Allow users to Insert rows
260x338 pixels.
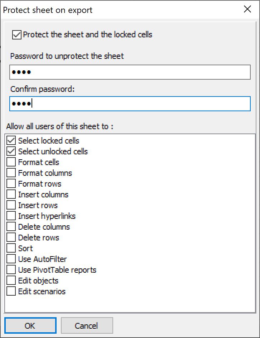11,205
